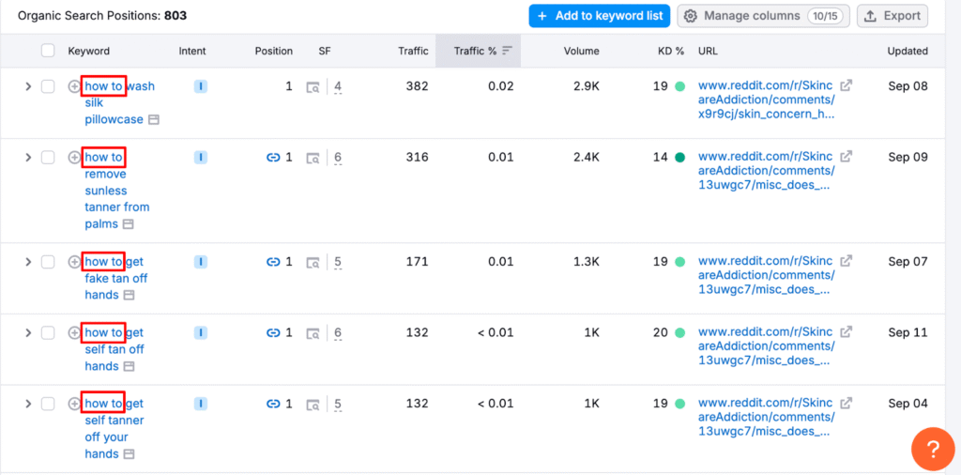Screen dimensions: 961x475
Task: Click the Traffic % sort icon
Action: click(508, 51)
